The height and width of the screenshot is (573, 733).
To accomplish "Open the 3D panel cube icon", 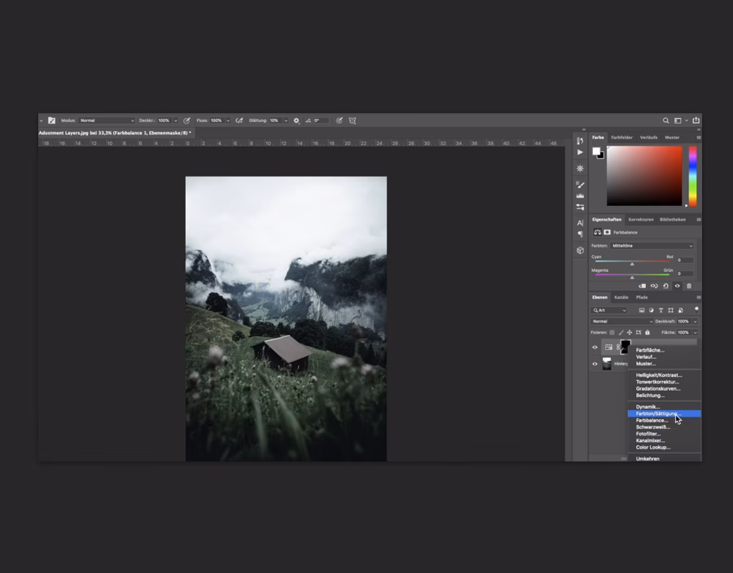I will click(580, 250).
